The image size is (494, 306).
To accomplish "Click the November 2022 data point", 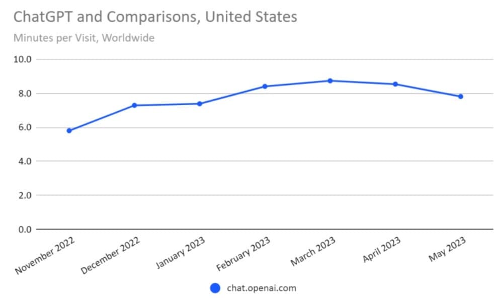I will click(x=69, y=131).
